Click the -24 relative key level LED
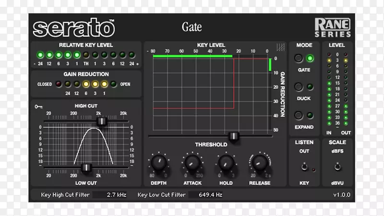The height and width of the screenshot is (216, 384). pos(40,55)
